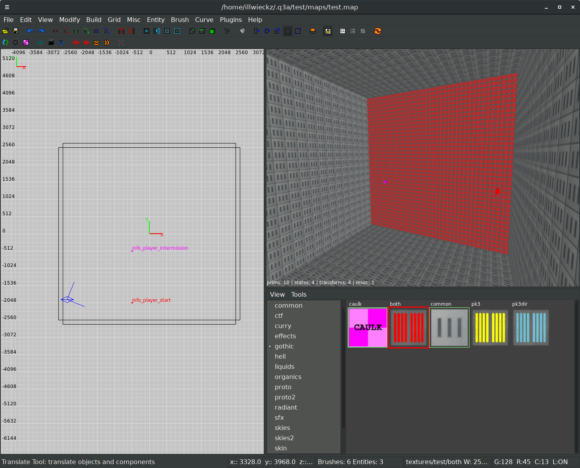580x468 pixels.
Task: Toggle the solid green cube faces mode
Action: point(212,31)
